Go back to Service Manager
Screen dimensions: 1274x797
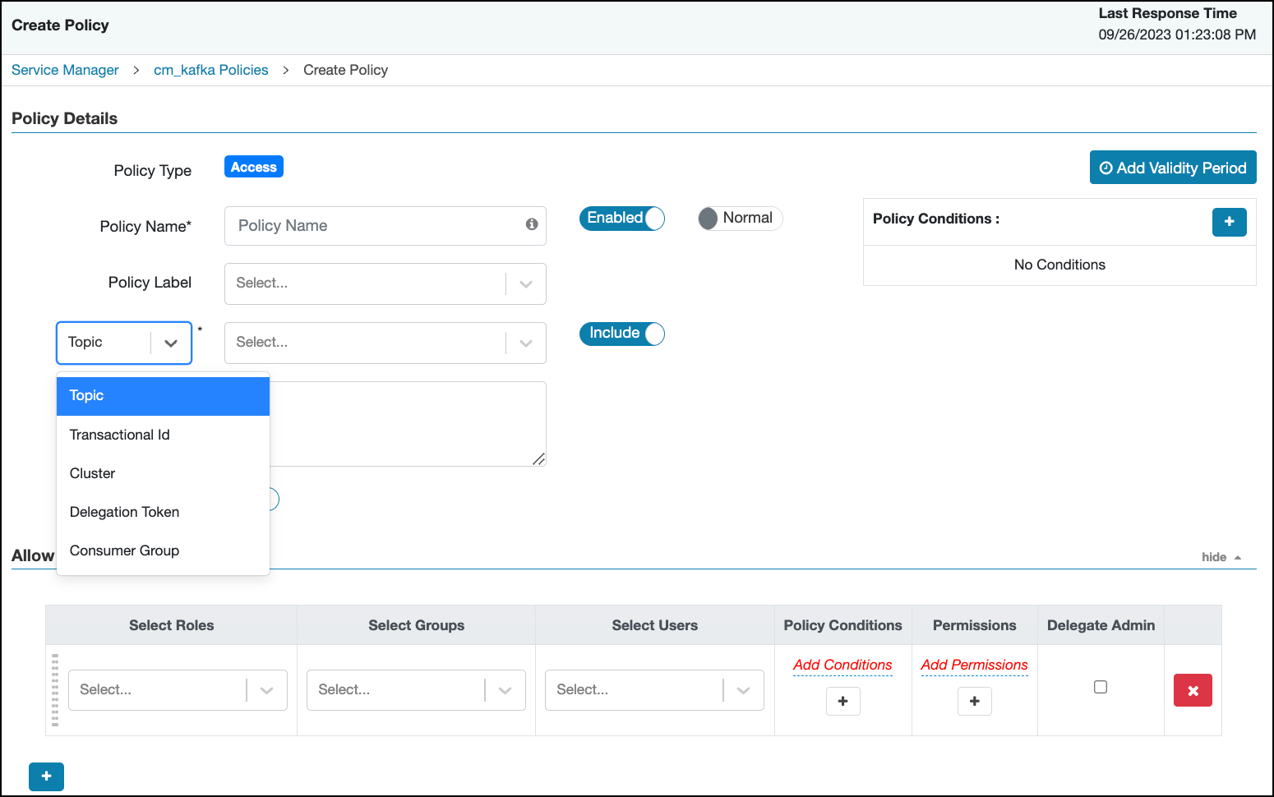pos(65,70)
